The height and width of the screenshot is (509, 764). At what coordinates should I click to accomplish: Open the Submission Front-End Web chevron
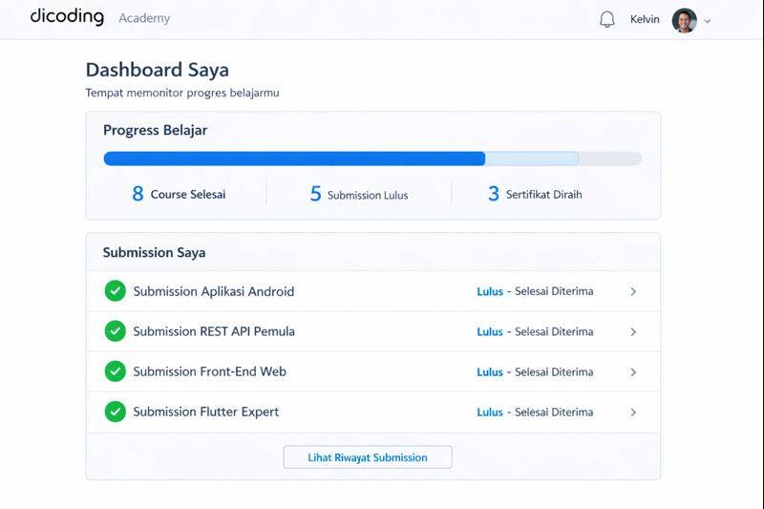pyautogui.click(x=633, y=372)
